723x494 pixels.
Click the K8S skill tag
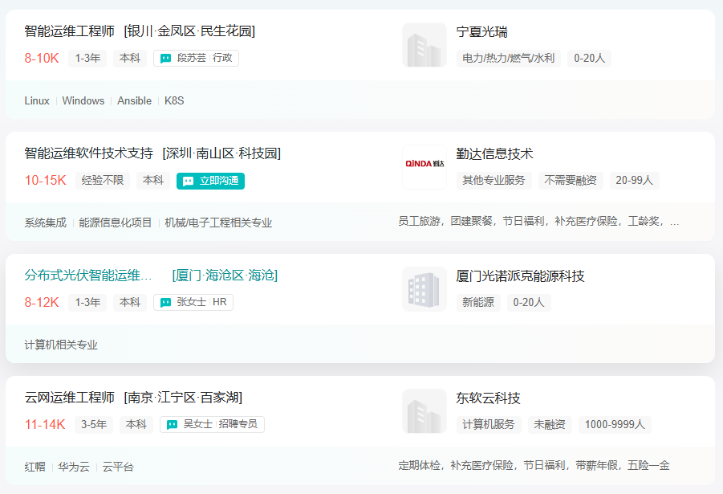click(x=174, y=100)
